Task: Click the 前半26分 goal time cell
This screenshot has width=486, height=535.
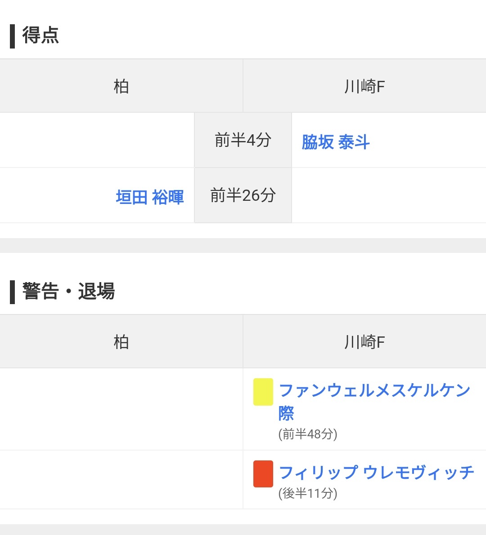Action: [x=243, y=195]
